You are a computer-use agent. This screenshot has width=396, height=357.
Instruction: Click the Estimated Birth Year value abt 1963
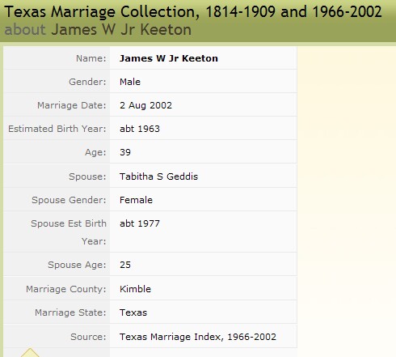[x=140, y=129]
